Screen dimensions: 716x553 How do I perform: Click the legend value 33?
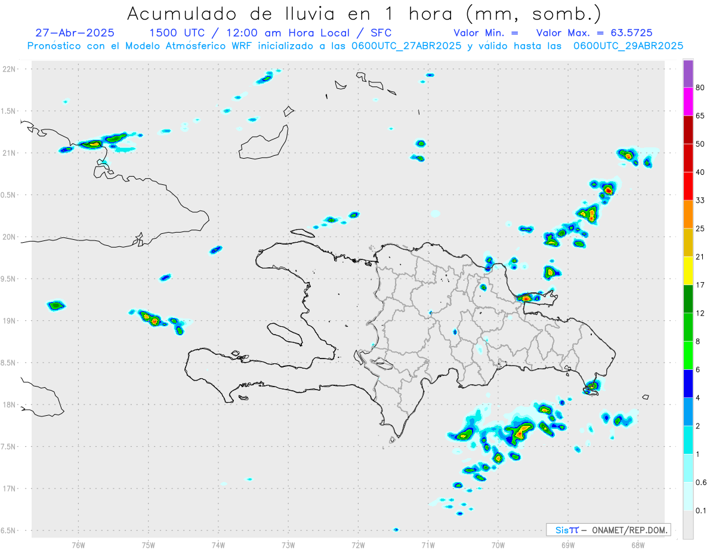click(x=700, y=200)
